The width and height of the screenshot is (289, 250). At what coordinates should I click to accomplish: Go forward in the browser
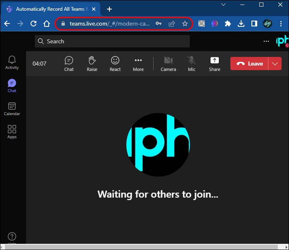coord(20,24)
